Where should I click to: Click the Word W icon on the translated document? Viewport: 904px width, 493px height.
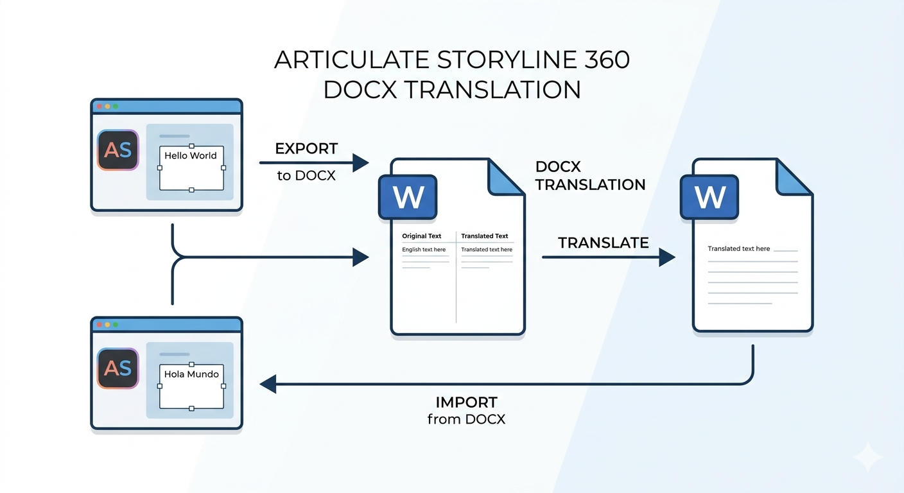(x=709, y=196)
